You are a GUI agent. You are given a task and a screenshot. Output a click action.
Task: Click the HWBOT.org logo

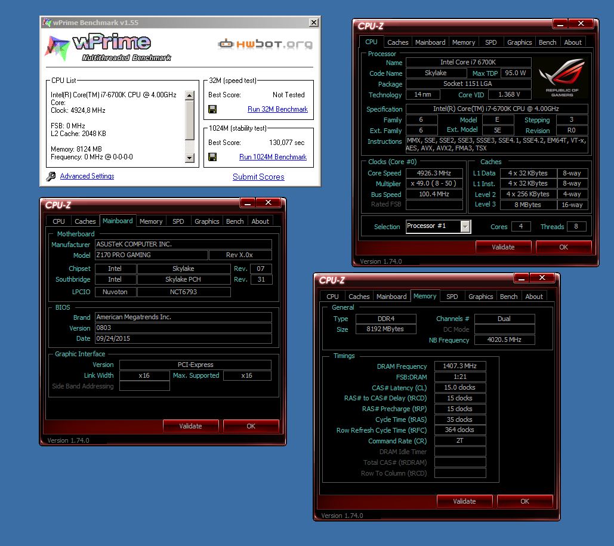[265, 44]
